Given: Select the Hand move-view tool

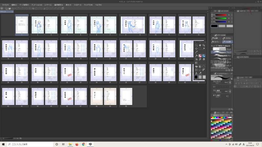Looking at the screenshot, I should [200, 45].
